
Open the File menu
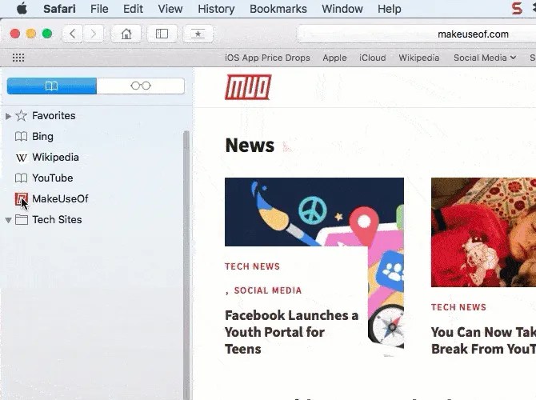[99, 9]
